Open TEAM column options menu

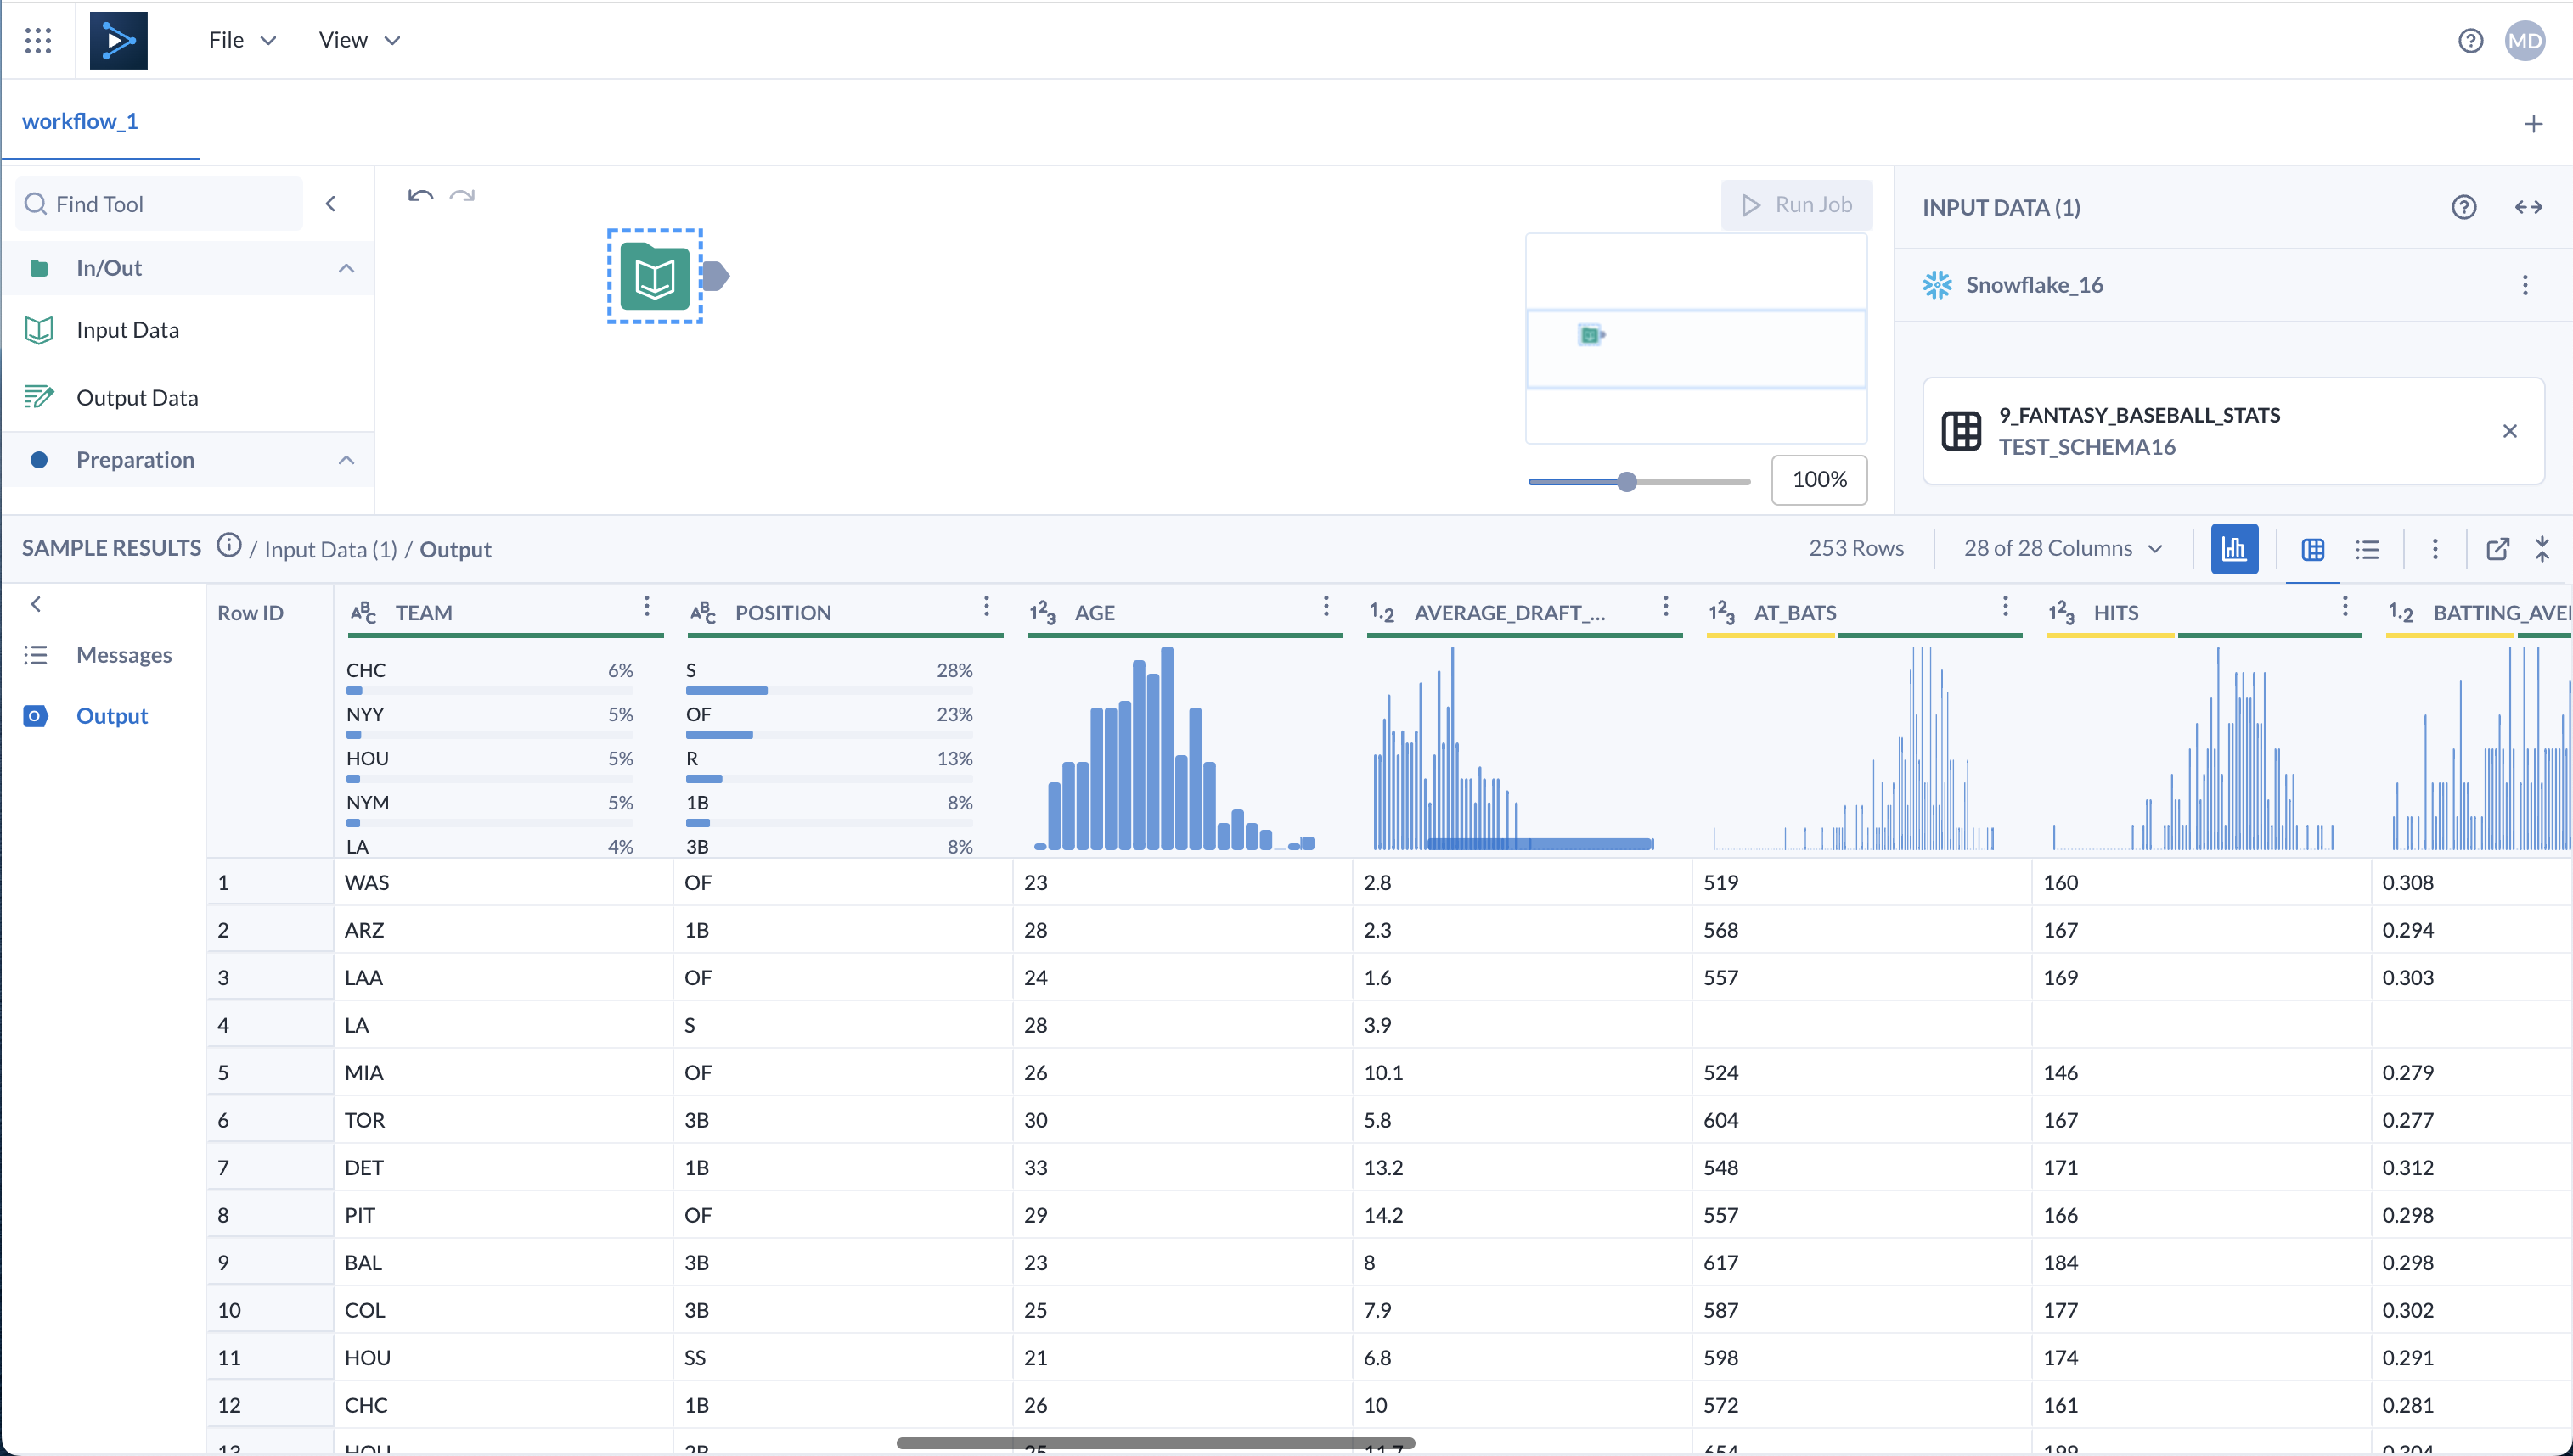click(x=646, y=606)
